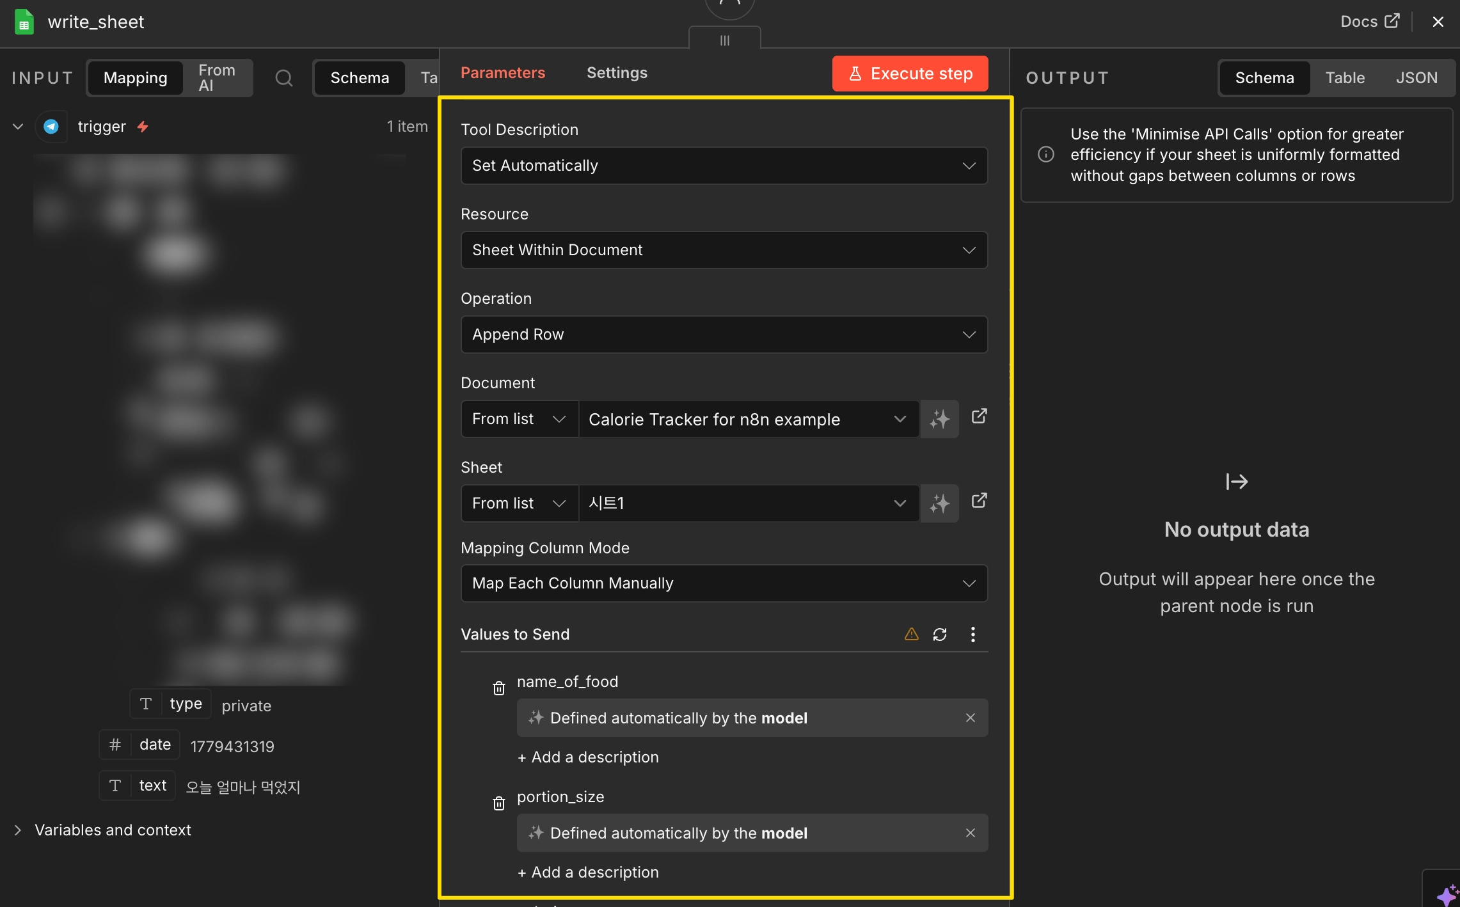Screen dimensions: 1460x907
Task: Click the text type icon beside 'text'
Action: coord(115,785)
